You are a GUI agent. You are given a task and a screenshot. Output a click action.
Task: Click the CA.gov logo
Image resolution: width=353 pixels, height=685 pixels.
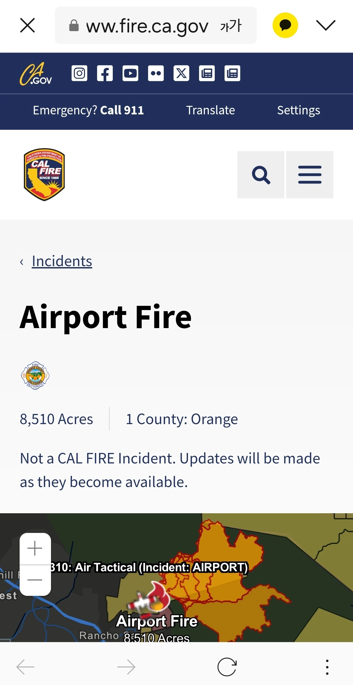click(36, 74)
